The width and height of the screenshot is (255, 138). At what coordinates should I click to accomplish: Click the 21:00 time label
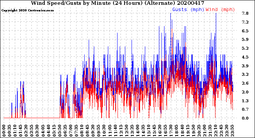[204, 131]
